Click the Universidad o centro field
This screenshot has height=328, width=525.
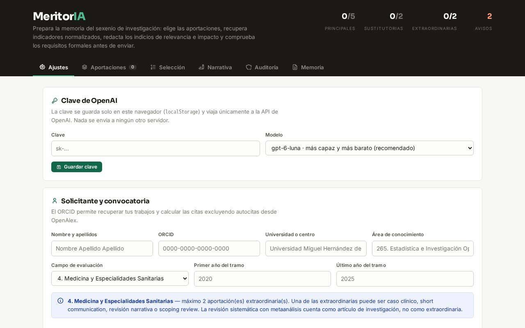pyautogui.click(x=316, y=248)
